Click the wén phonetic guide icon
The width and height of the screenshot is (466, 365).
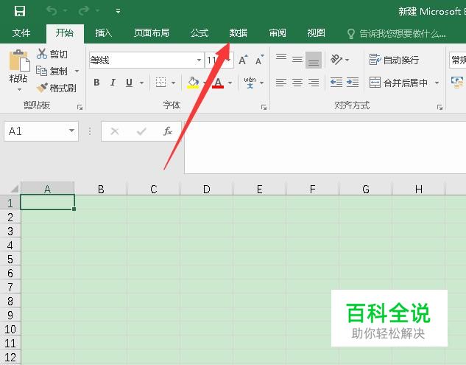point(250,83)
